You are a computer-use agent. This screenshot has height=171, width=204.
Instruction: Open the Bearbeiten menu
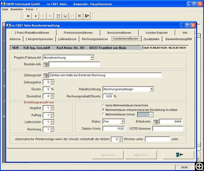click(17, 9)
